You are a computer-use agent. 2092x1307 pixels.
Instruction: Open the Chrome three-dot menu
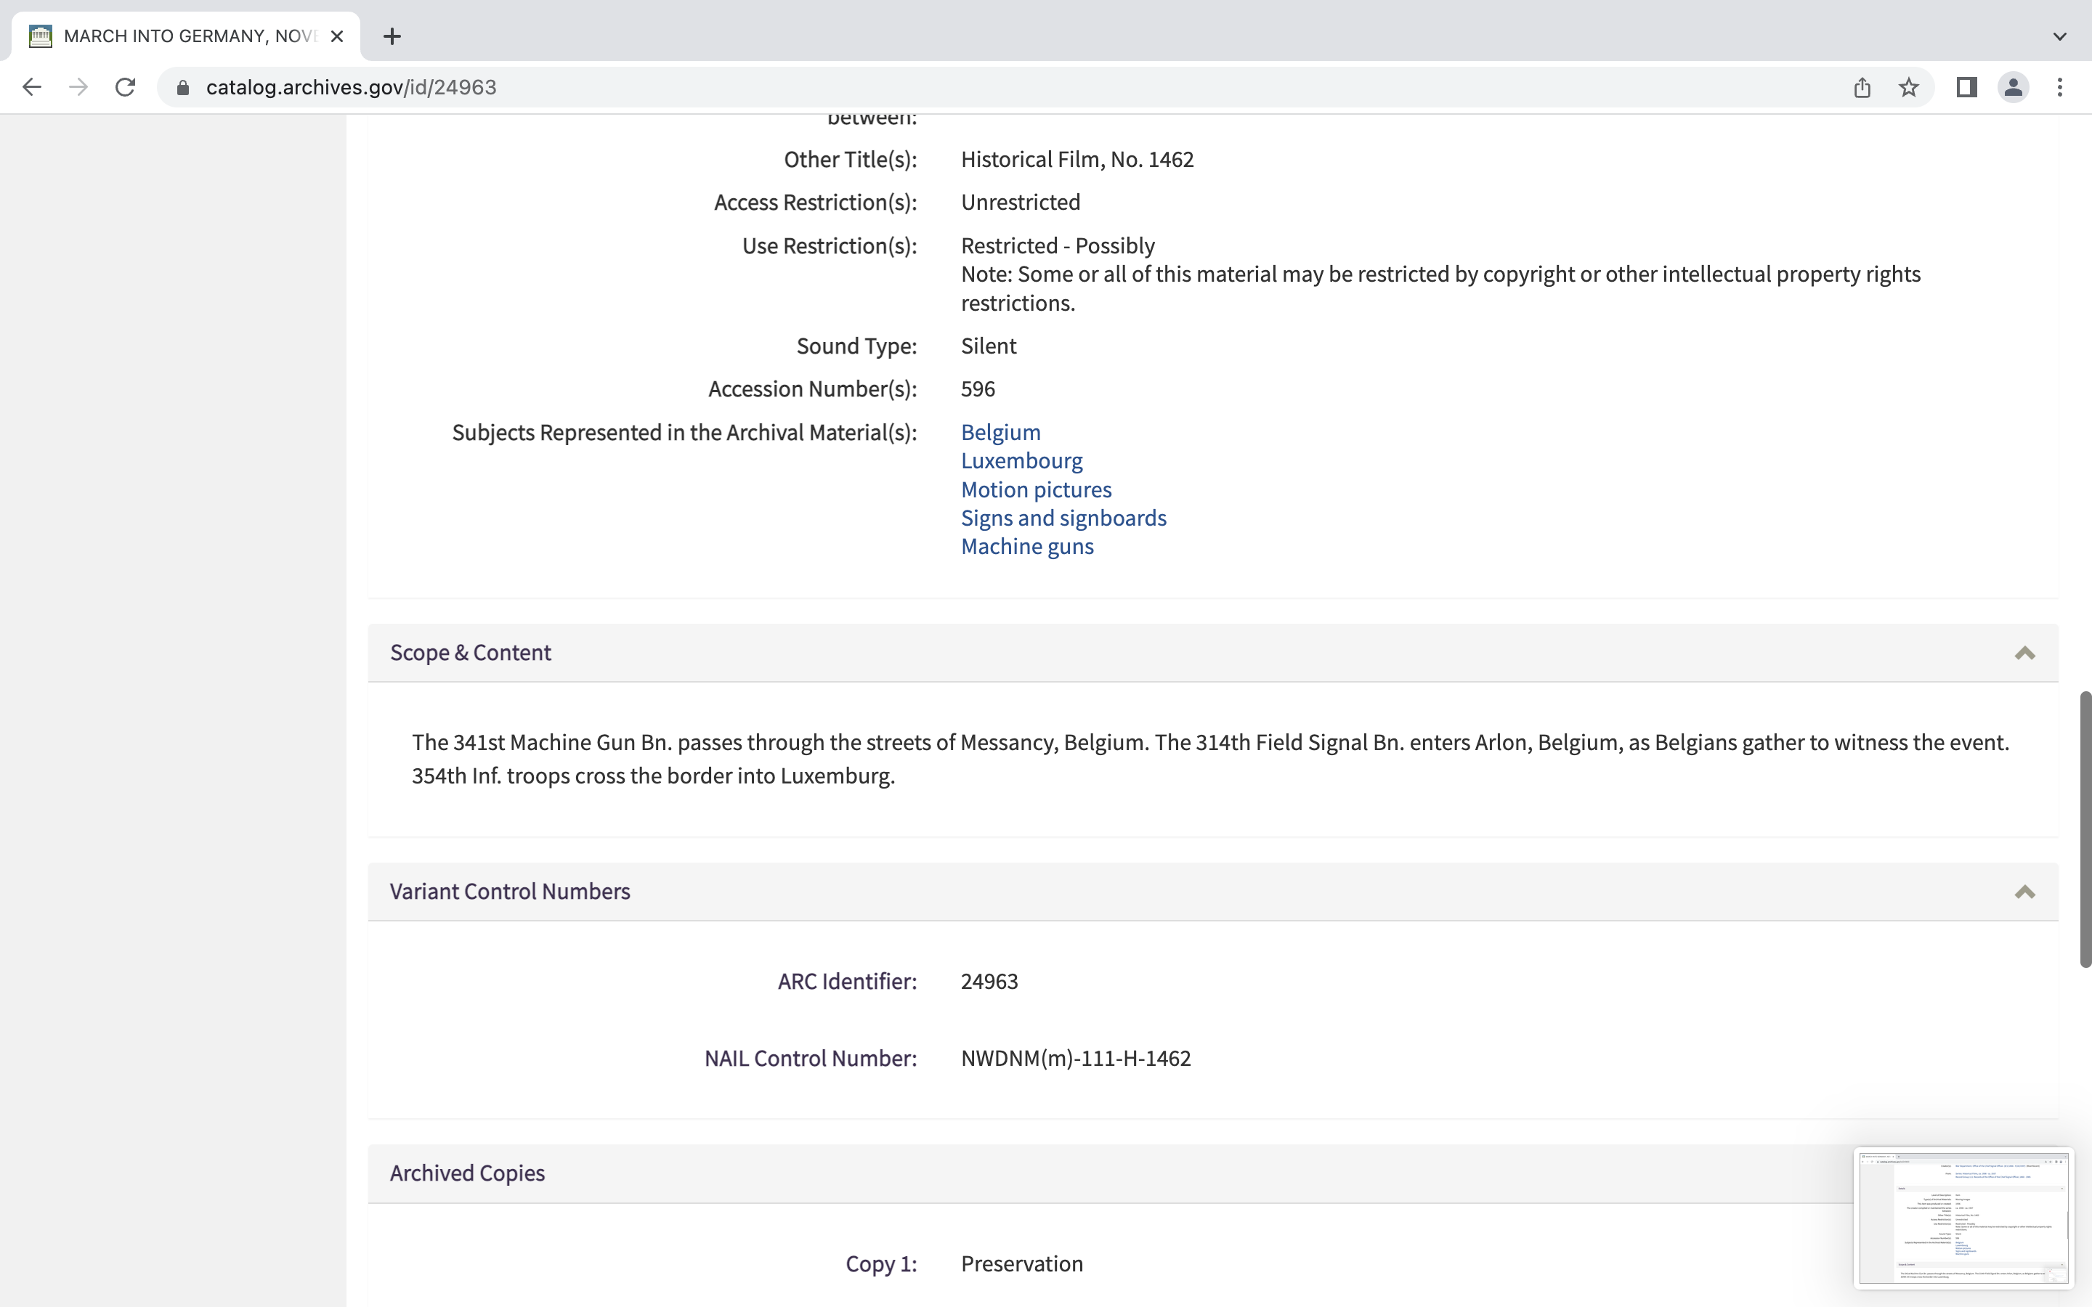(x=2060, y=87)
